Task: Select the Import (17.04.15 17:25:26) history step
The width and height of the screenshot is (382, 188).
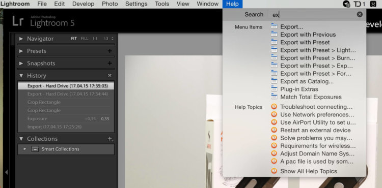Action: pos(66,127)
